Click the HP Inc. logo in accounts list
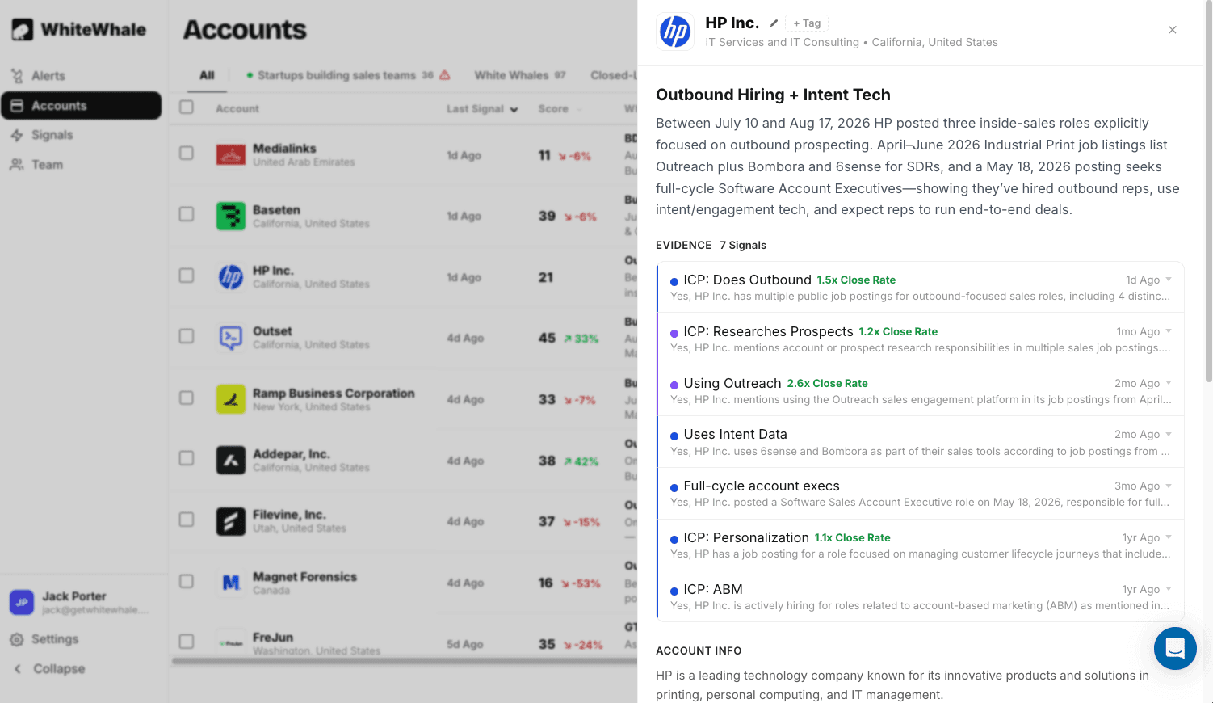1213x703 pixels. click(231, 277)
